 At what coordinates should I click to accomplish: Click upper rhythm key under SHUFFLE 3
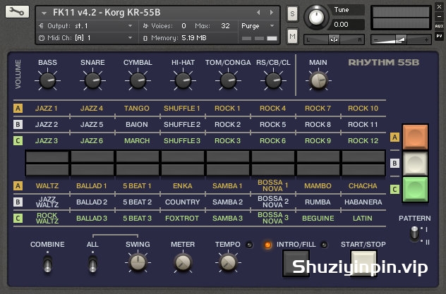click(183, 157)
